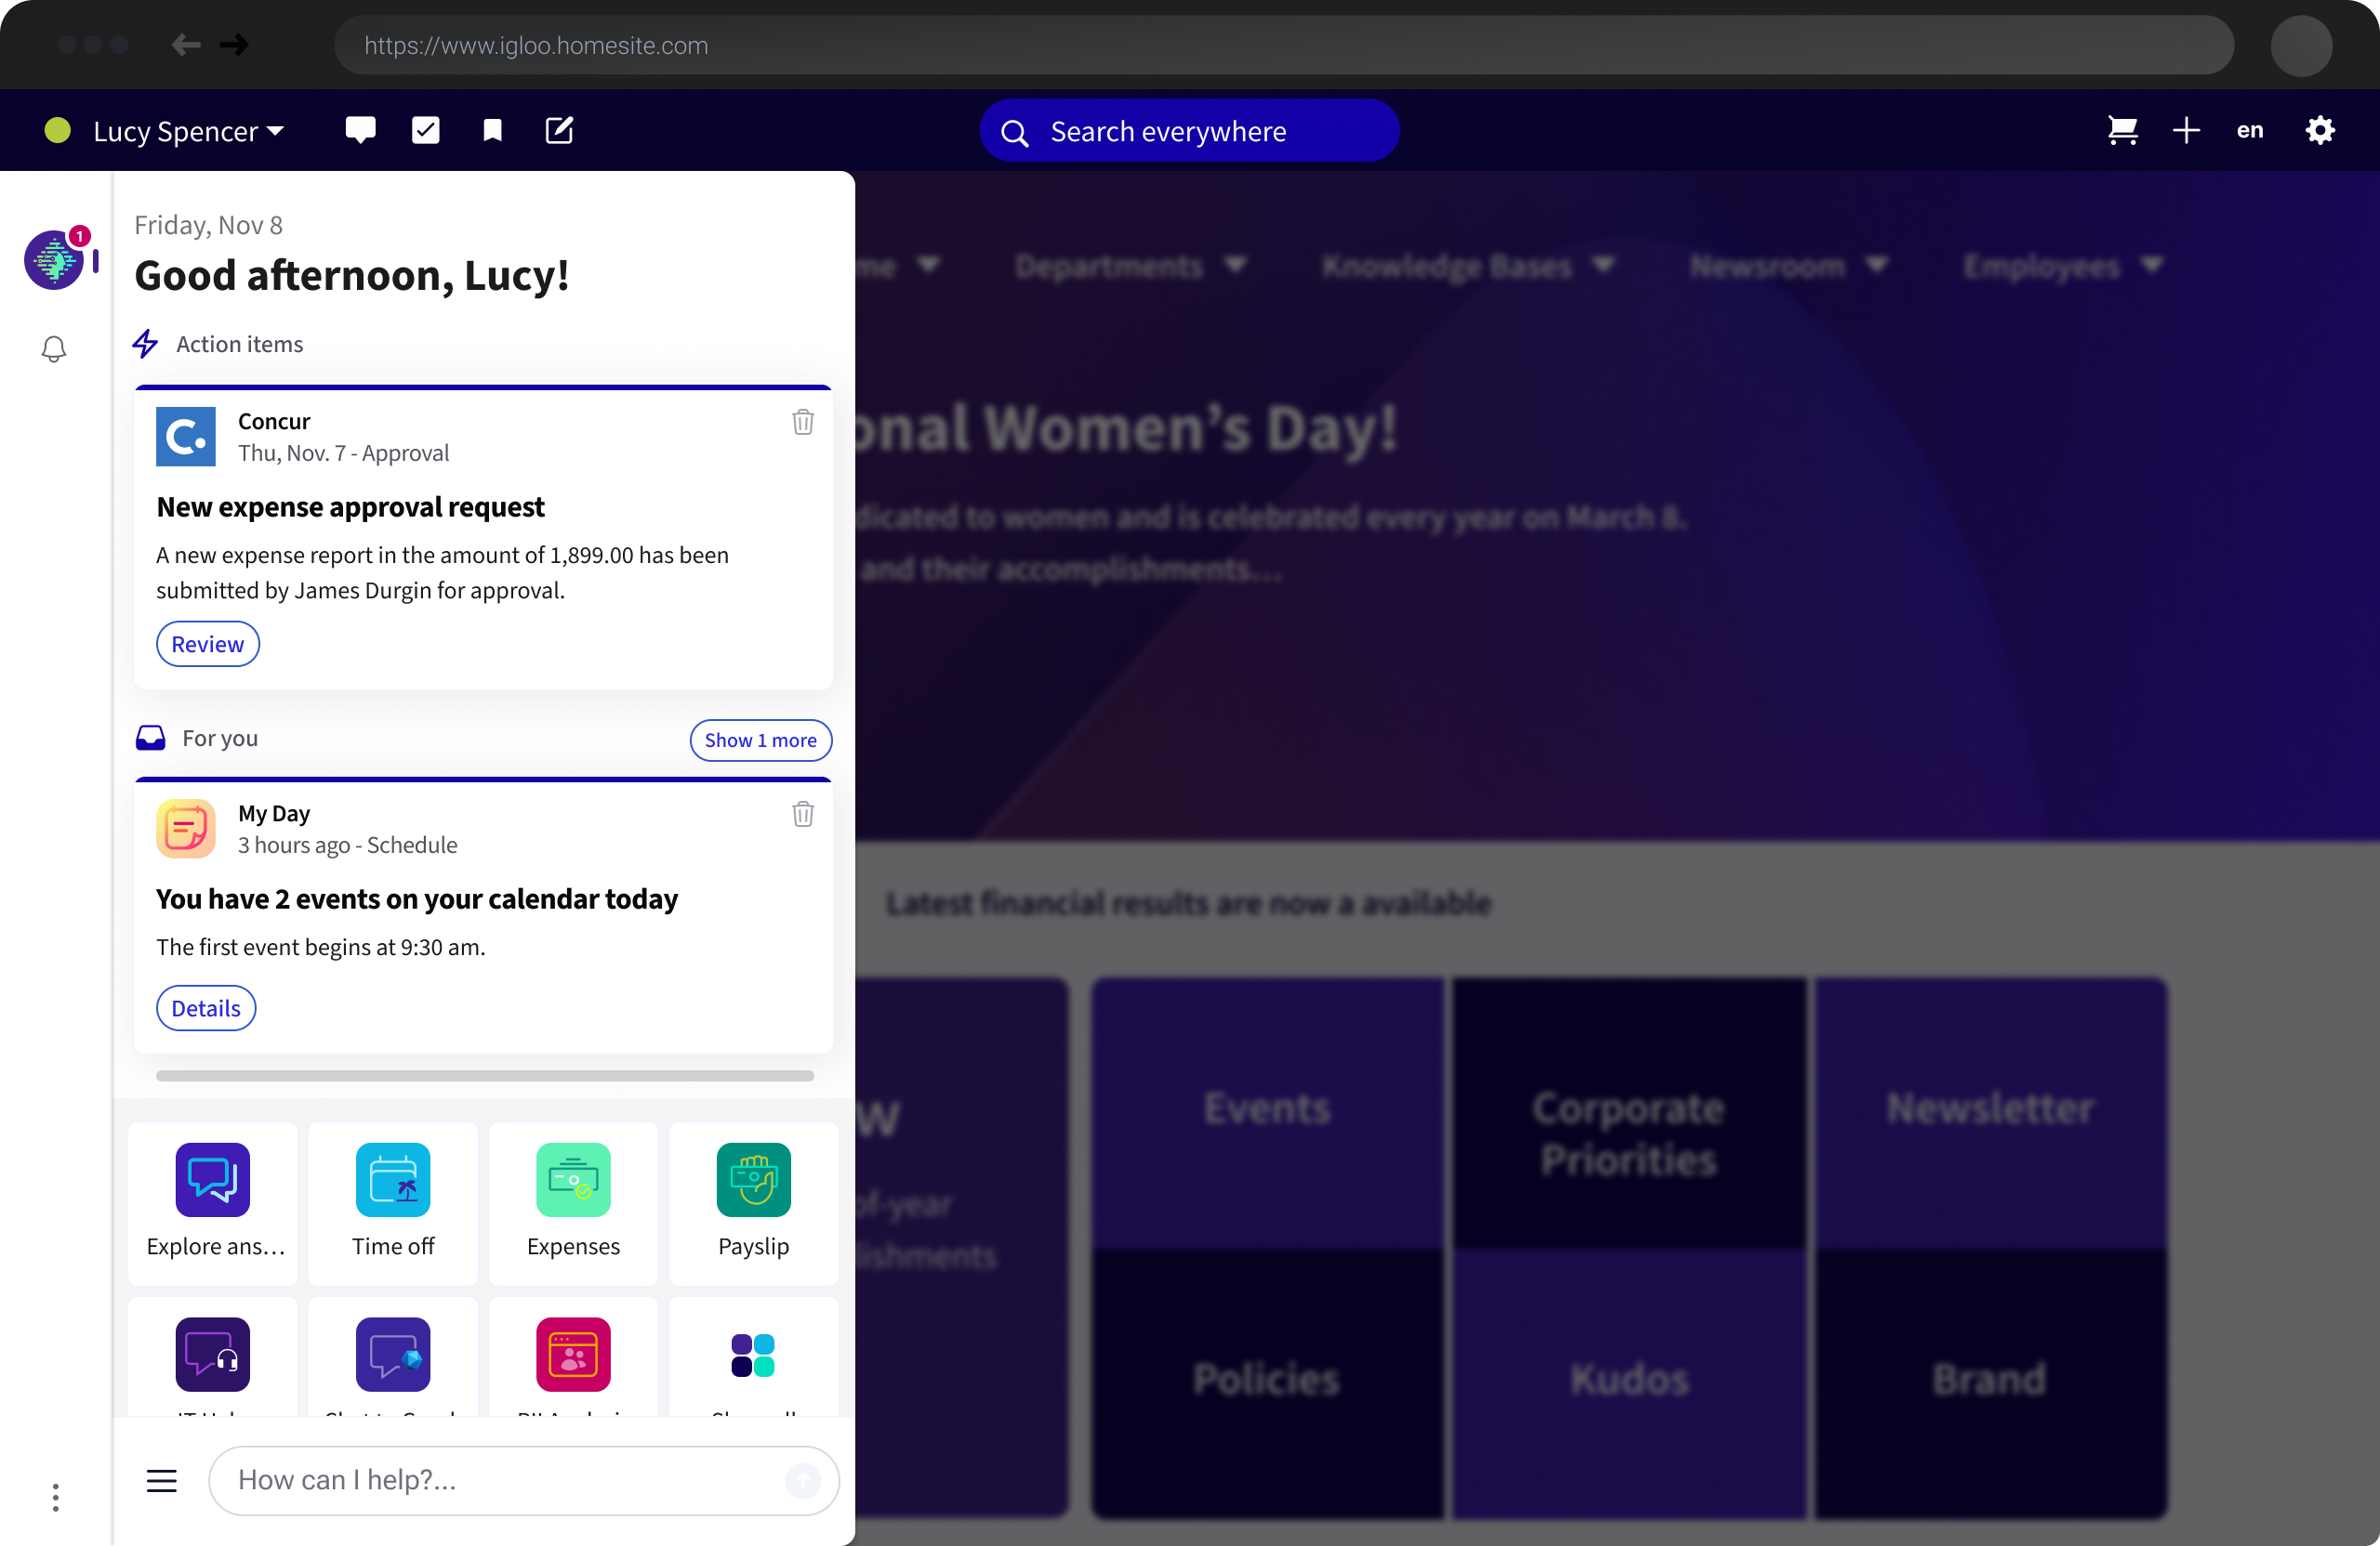Open the shopping cart icon
Viewport: 2380px width, 1546px height.
pos(2122,131)
